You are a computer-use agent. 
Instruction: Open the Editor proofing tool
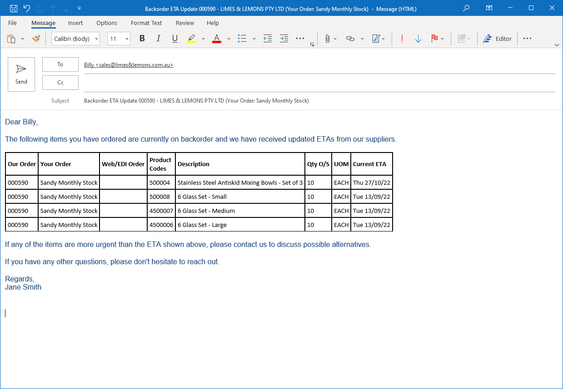point(497,39)
